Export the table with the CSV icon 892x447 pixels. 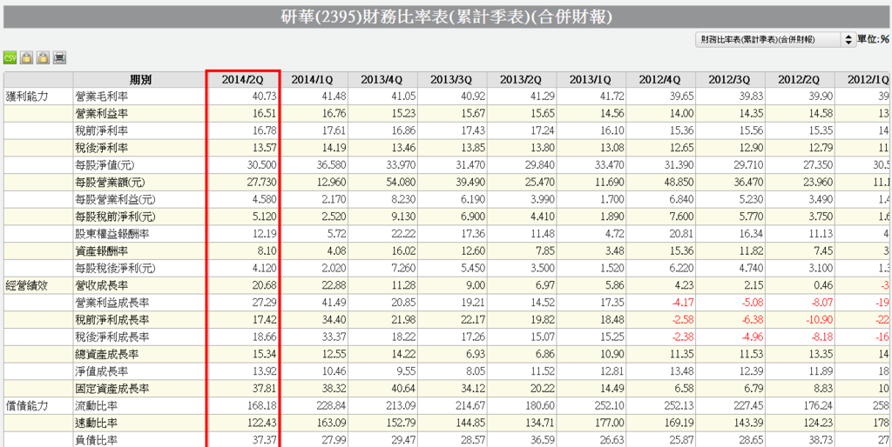(10, 58)
